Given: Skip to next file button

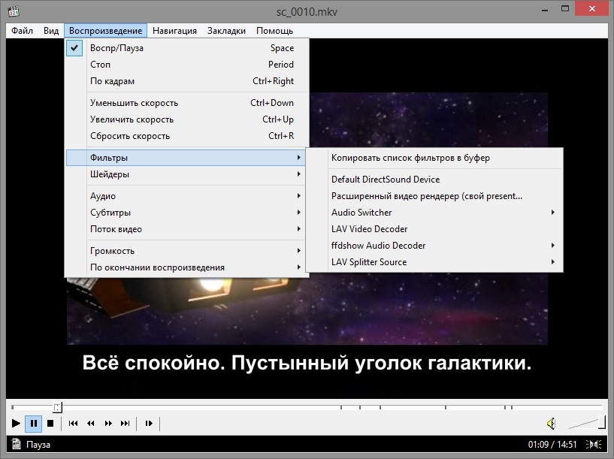Looking at the screenshot, I should coord(126,424).
